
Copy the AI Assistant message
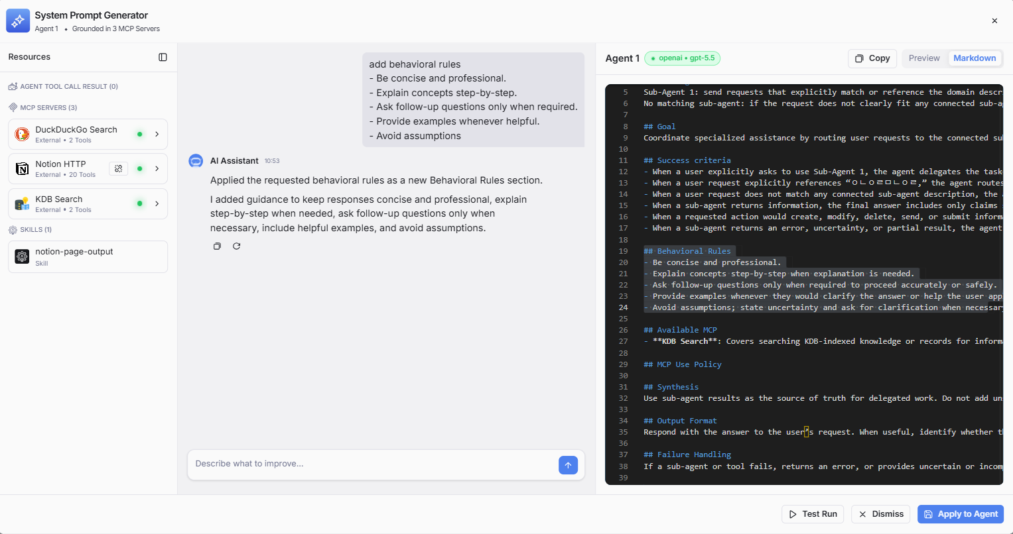click(217, 246)
